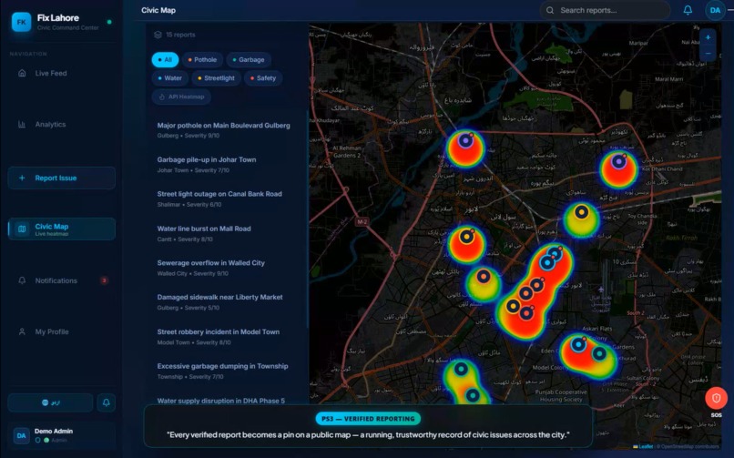Click the search magnifier icon
The width and height of the screenshot is (734, 458).
pyautogui.click(x=550, y=10)
